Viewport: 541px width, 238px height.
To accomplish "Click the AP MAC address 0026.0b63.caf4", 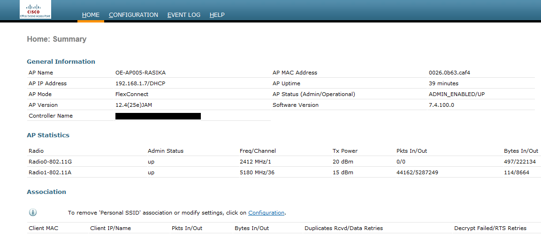I will [449, 73].
